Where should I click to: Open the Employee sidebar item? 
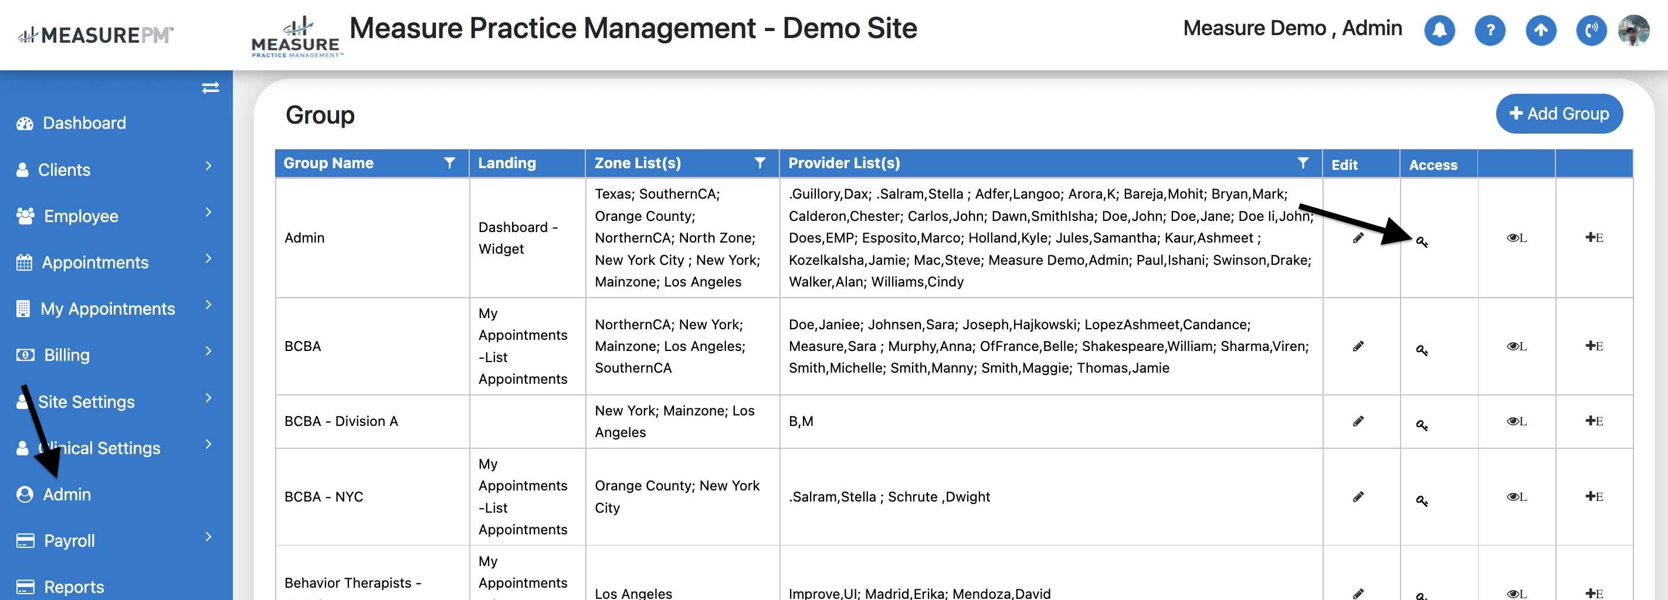[81, 217]
